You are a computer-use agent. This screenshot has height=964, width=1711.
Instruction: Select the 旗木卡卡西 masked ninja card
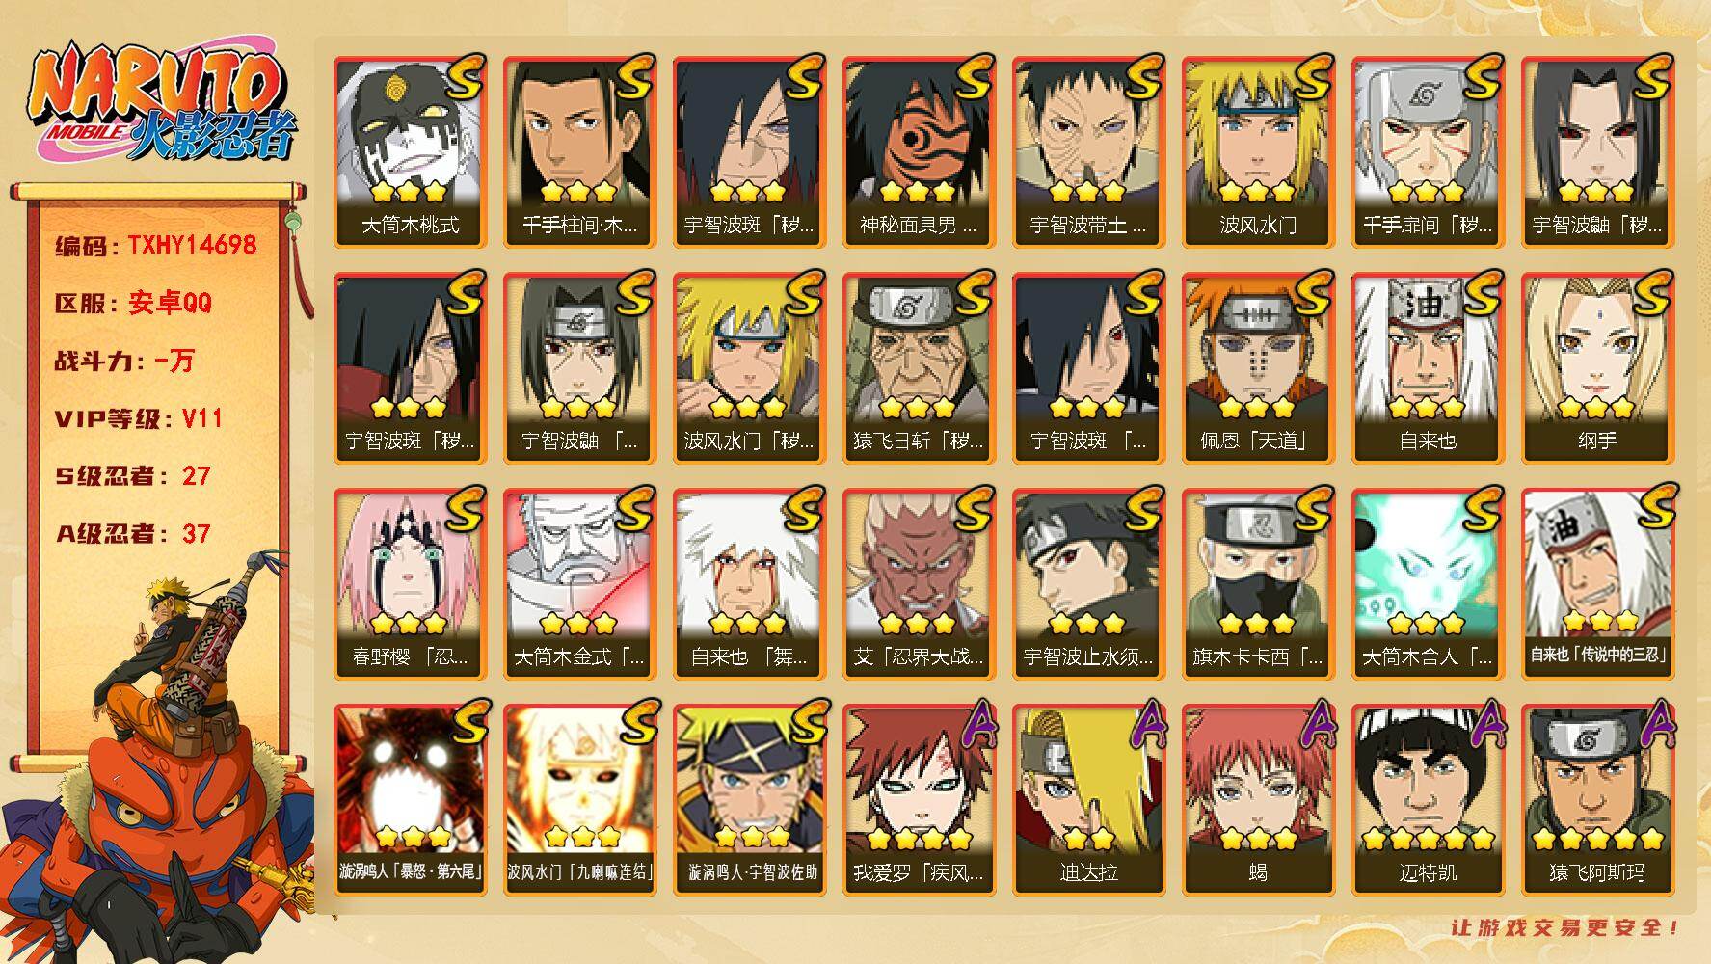(x=1258, y=583)
